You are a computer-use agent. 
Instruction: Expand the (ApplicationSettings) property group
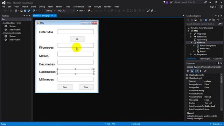(187, 75)
